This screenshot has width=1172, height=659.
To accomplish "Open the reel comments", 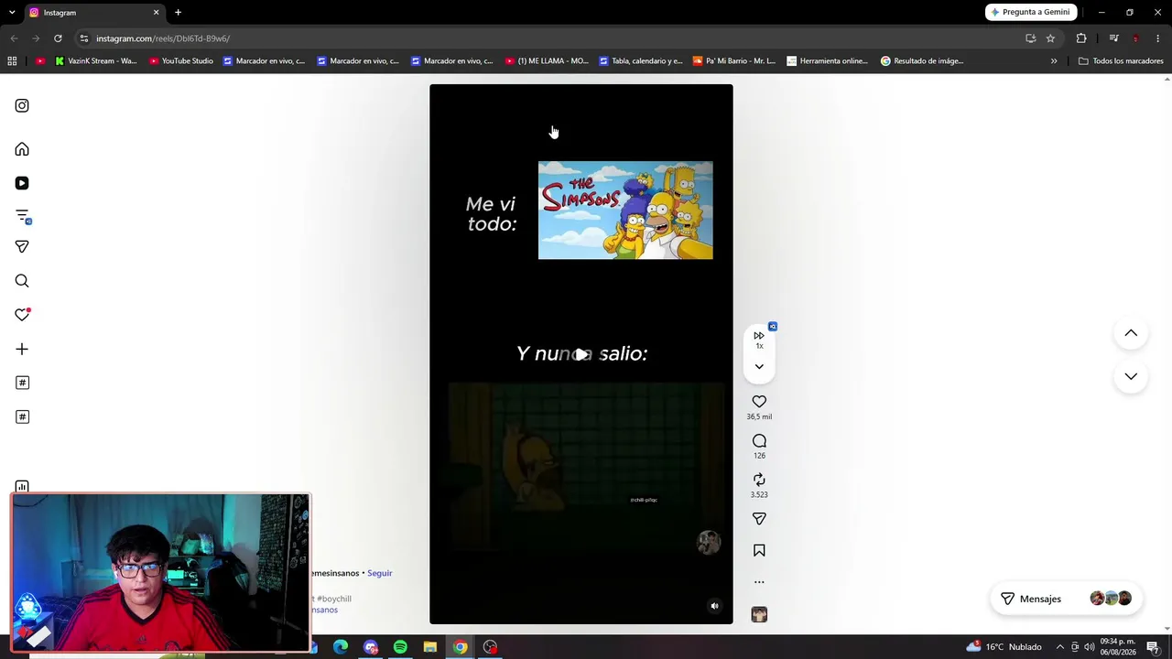I will [x=759, y=441].
